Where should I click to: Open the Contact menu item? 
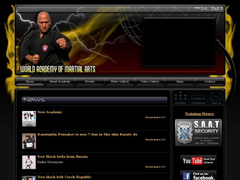tap(210, 82)
